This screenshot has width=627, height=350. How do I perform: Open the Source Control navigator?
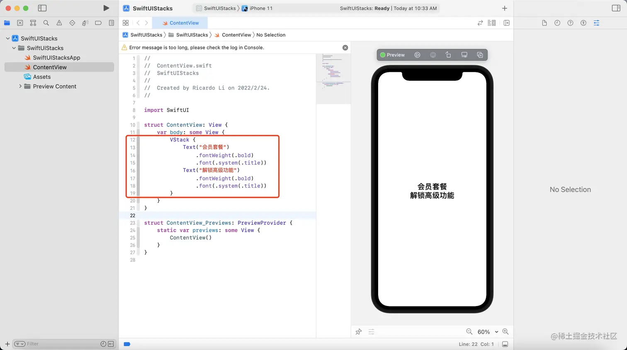pos(20,23)
